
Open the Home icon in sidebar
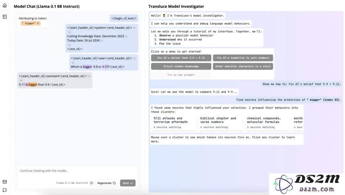pos(4,5)
